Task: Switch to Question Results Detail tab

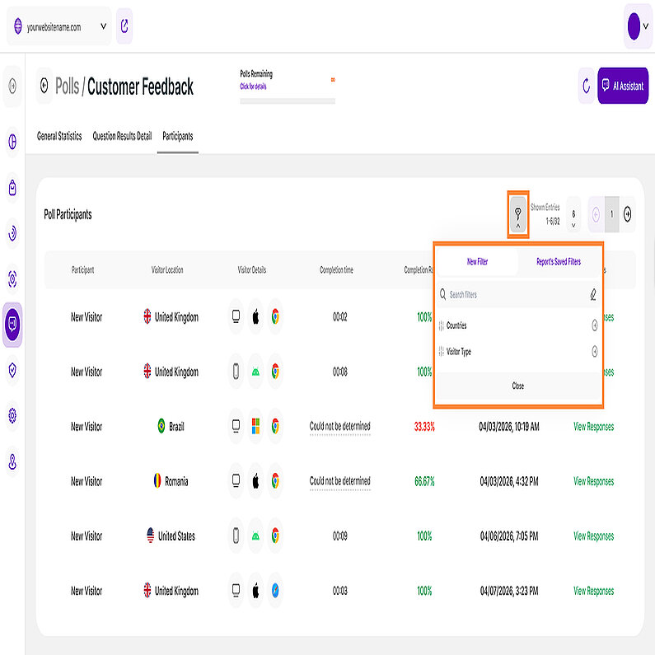Action: click(122, 136)
